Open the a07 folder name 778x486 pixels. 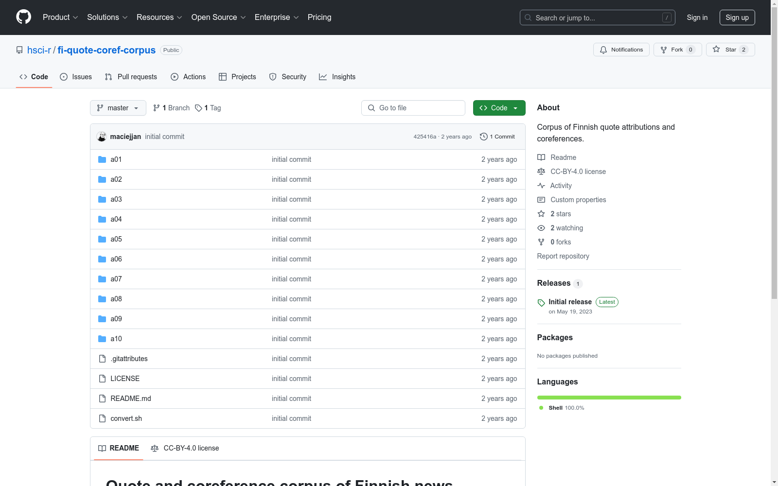coord(116,279)
